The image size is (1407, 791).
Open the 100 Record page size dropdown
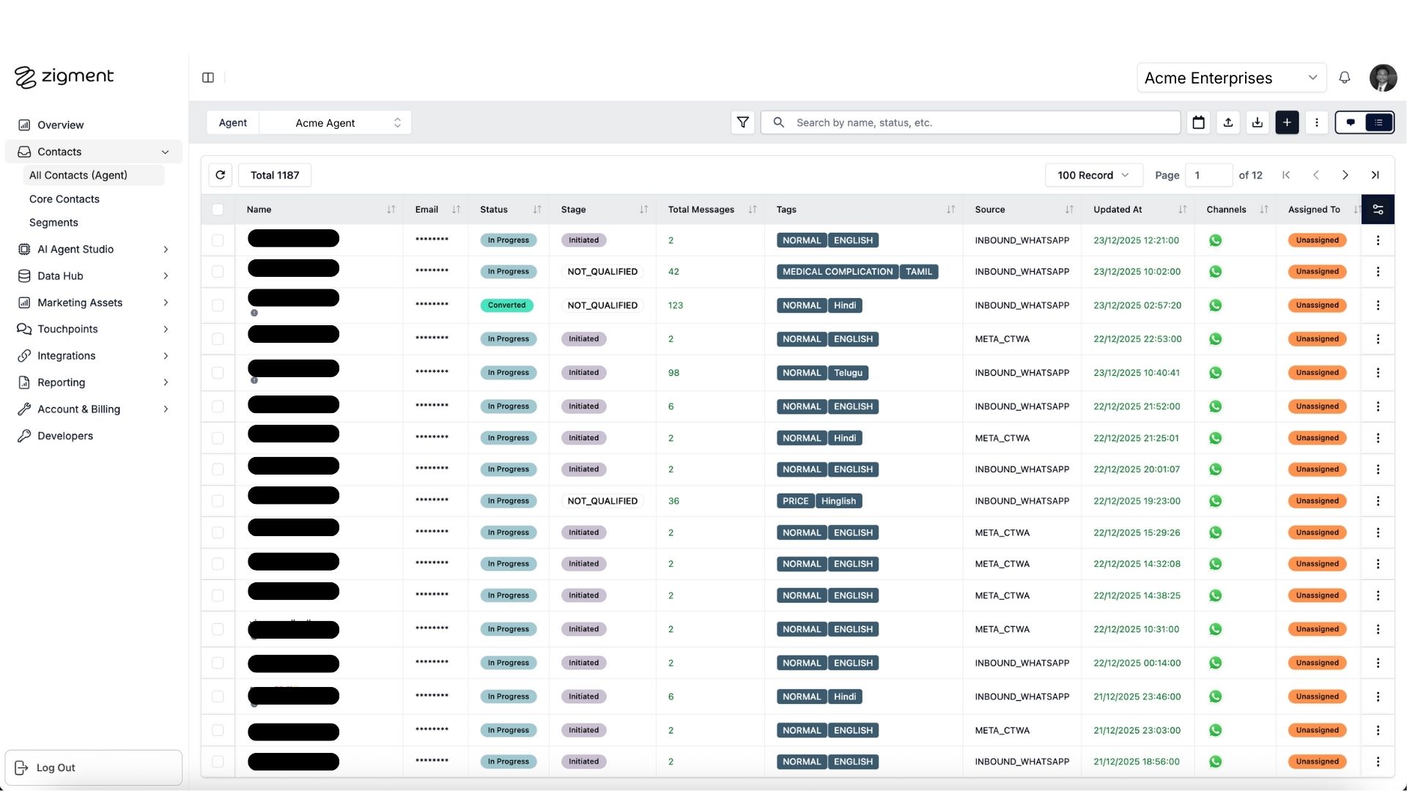1093,175
